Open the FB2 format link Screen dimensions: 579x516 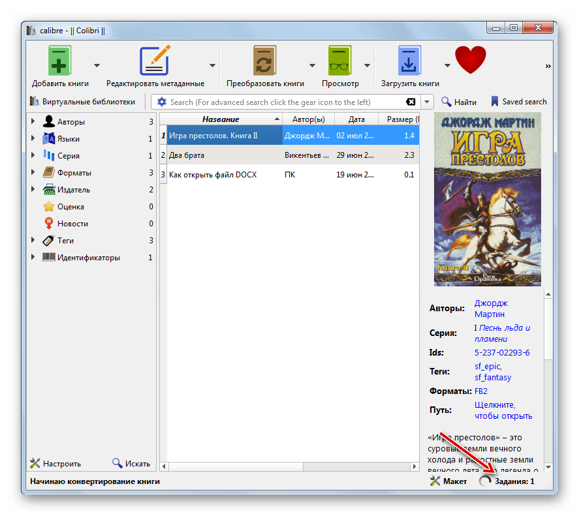(481, 391)
